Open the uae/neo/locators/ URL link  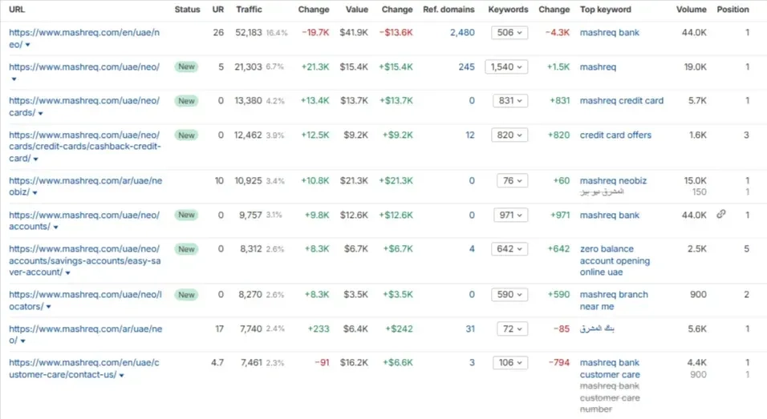85,300
